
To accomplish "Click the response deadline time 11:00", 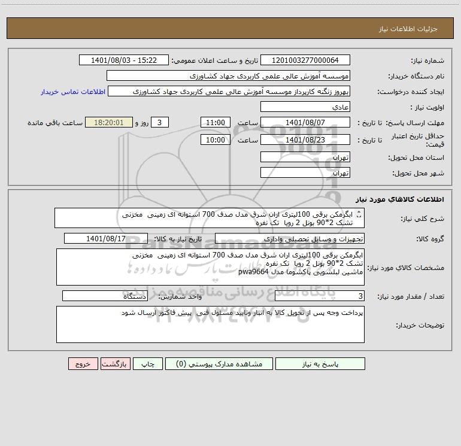I will click(215, 122).
